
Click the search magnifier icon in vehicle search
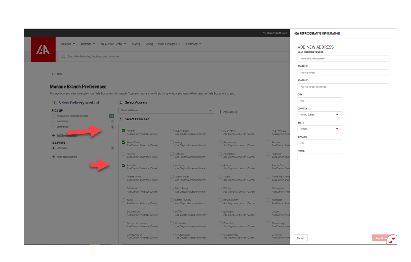63,57
